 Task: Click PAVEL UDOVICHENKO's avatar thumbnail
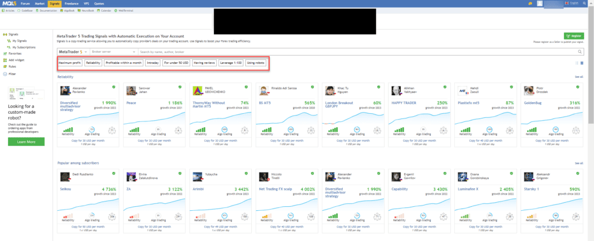[x=197, y=91]
